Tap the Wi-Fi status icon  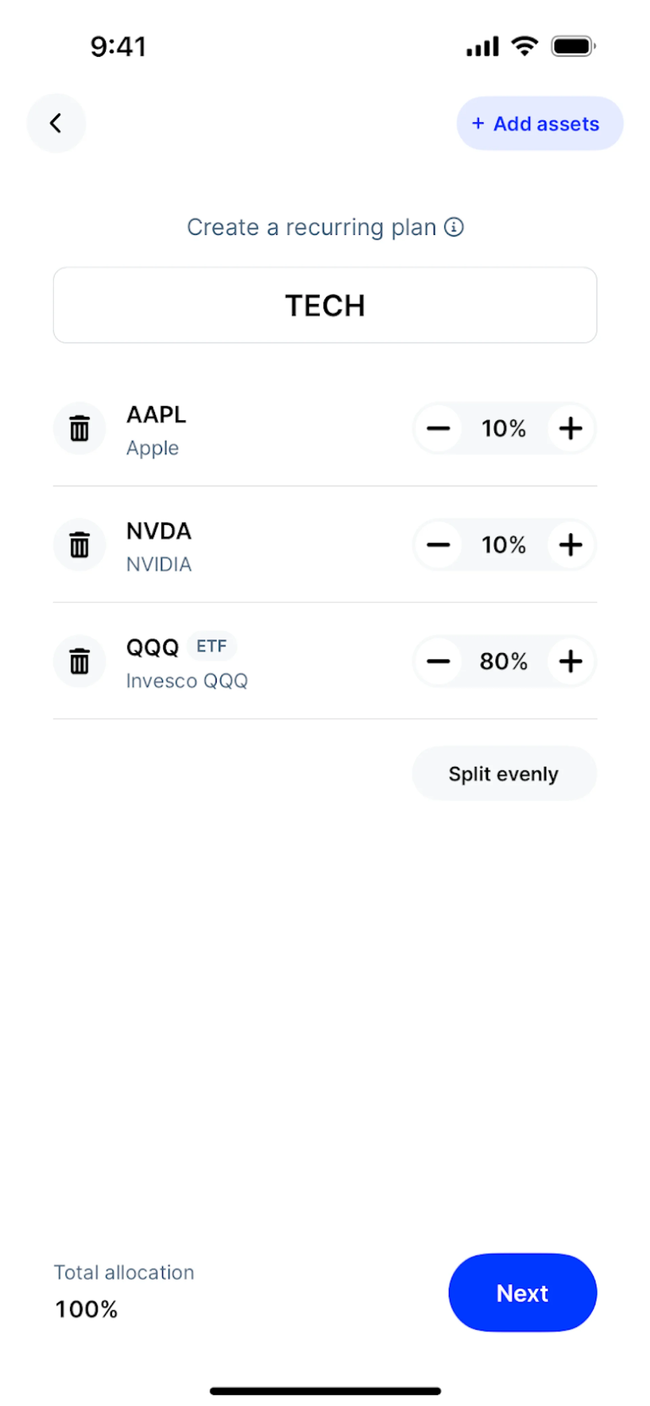[524, 46]
